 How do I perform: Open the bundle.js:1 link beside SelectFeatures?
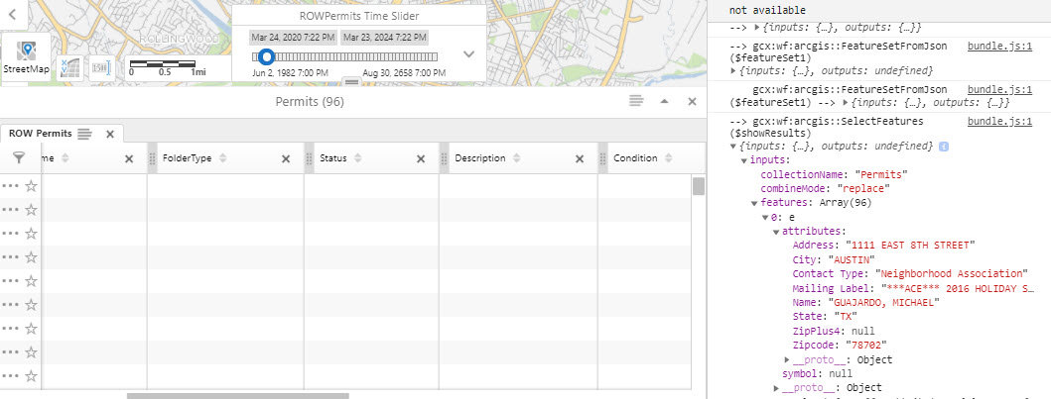999,122
